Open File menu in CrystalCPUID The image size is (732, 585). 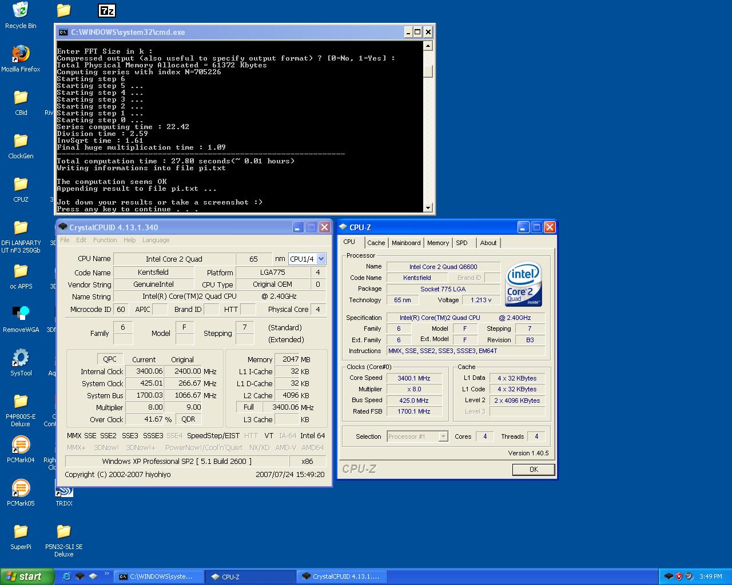pyautogui.click(x=65, y=240)
